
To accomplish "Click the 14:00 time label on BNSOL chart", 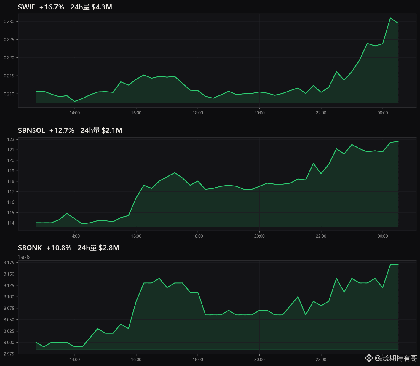I will pyautogui.click(x=75, y=236).
